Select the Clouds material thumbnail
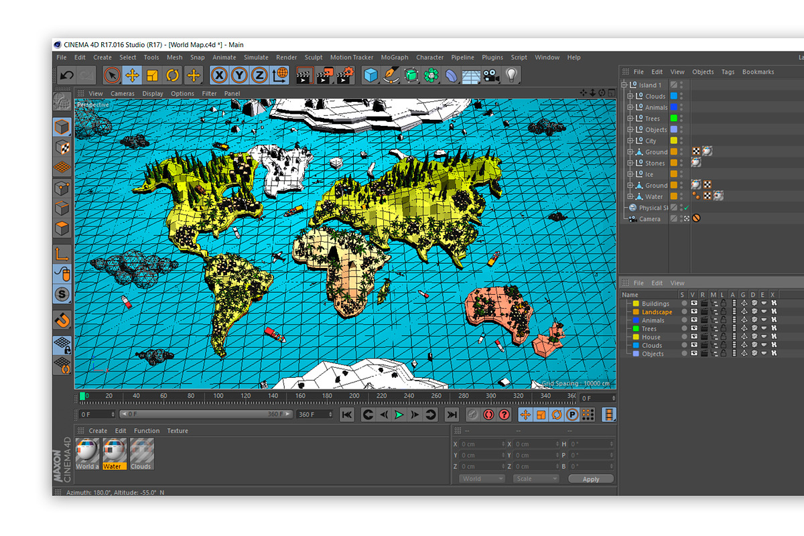Viewport: 804px width, 536px height. [141, 454]
